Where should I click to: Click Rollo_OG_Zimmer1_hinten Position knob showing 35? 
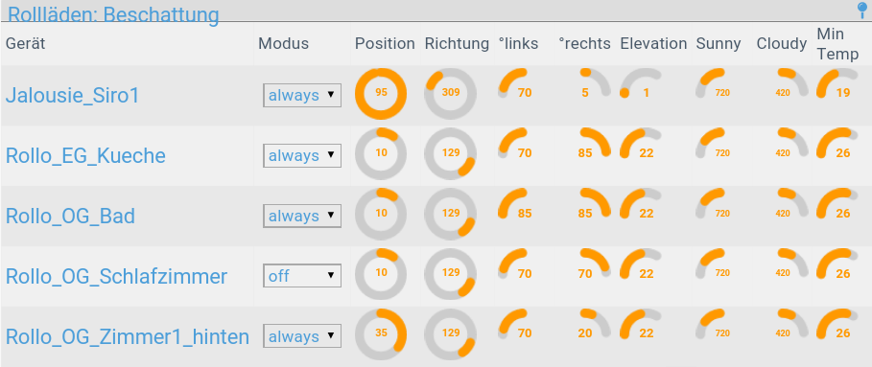point(381,333)
